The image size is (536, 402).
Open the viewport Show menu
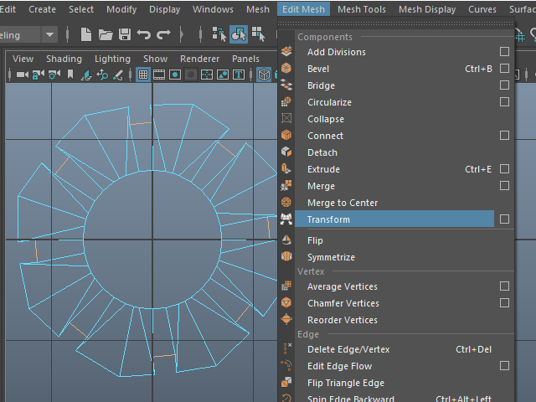pos(155,59)
